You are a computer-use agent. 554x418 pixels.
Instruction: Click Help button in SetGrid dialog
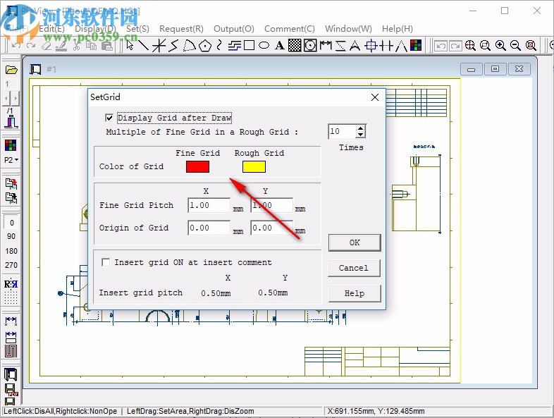[x=355, y=293]
